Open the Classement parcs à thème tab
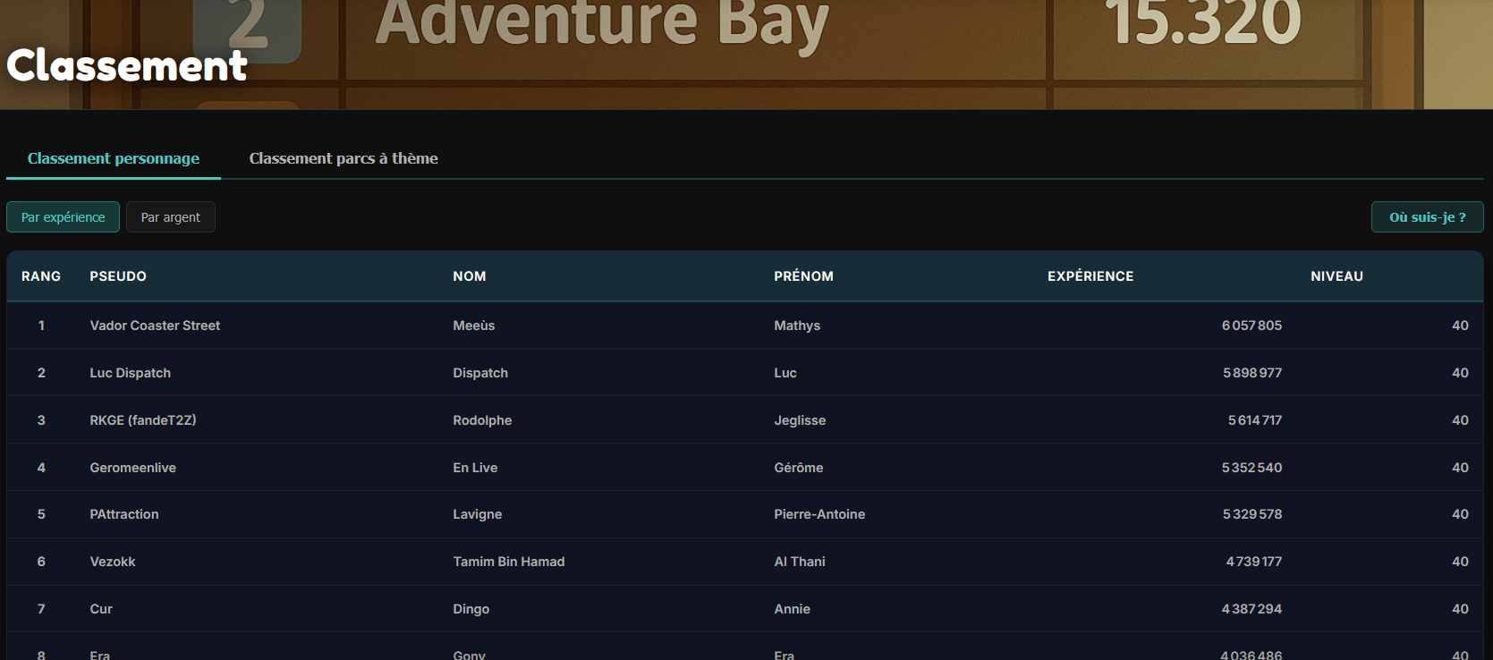 pyautogui.click(x=344, y=158)
